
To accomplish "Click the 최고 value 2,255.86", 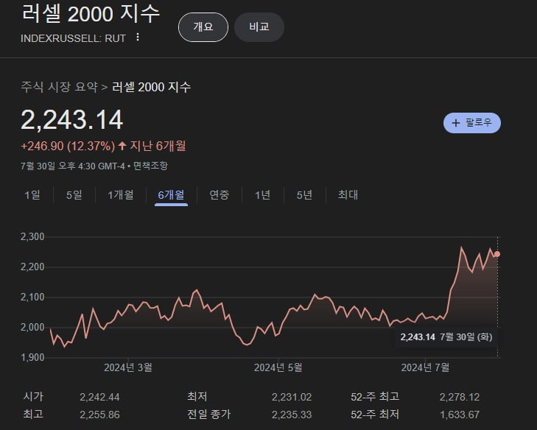I will (99, 415).
